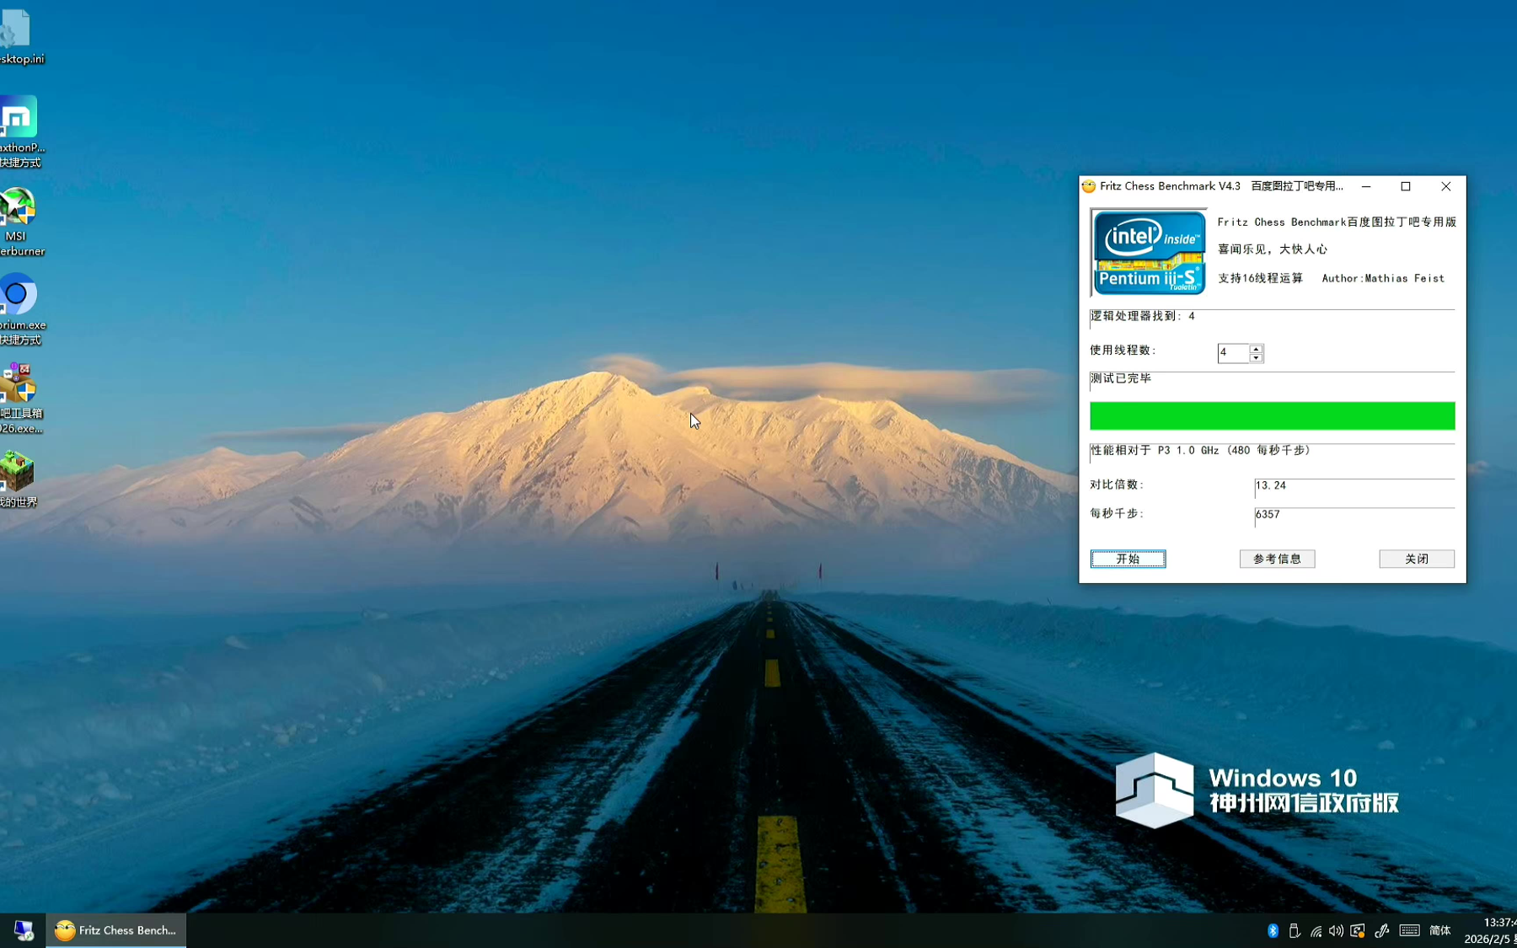Click the desktop.ini file icon
This screenshot has width=1517, height=948.
coord(15,30)
